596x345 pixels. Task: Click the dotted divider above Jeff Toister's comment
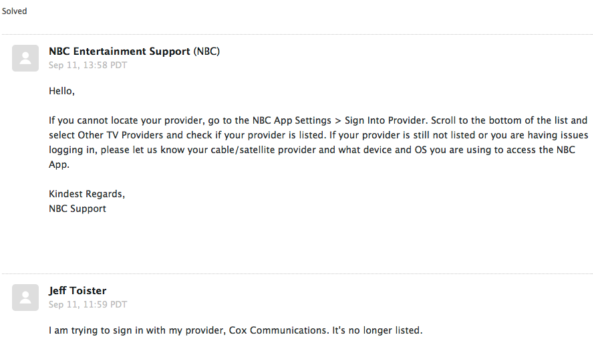[x=297, y=273]
